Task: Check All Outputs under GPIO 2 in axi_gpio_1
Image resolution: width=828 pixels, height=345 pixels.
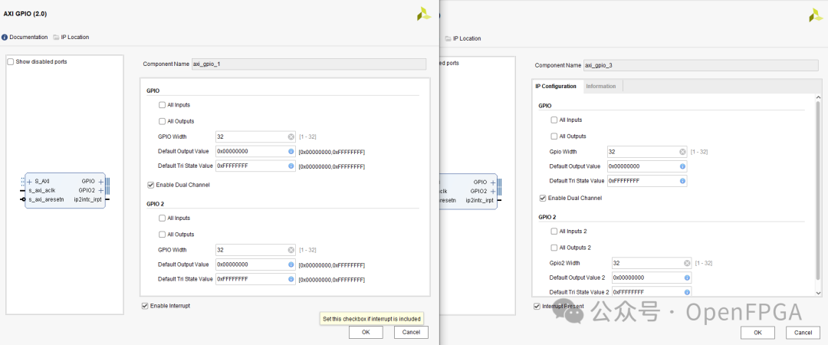Action: pos(162,234)
